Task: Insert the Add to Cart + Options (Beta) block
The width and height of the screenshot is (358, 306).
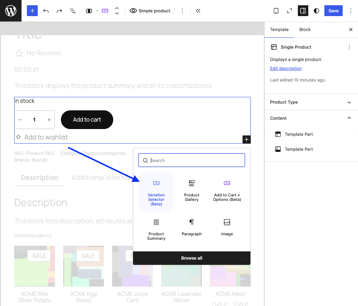Action: click(227, 192)
